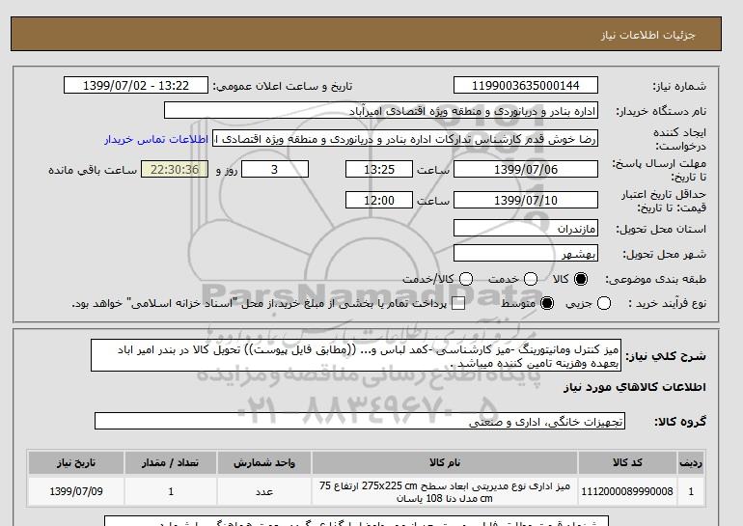This screenshot has height=526, width=743.
Task: Click the نام کالا column header
Action: point(445,463)
